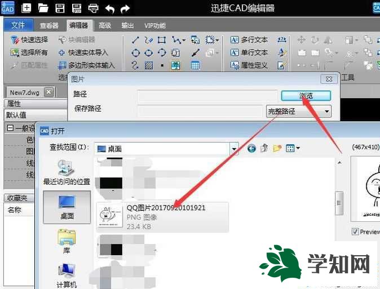380x289 pixels.
Task: Switch to the 高级 advanced tab
Action: (x=105, y=25)
